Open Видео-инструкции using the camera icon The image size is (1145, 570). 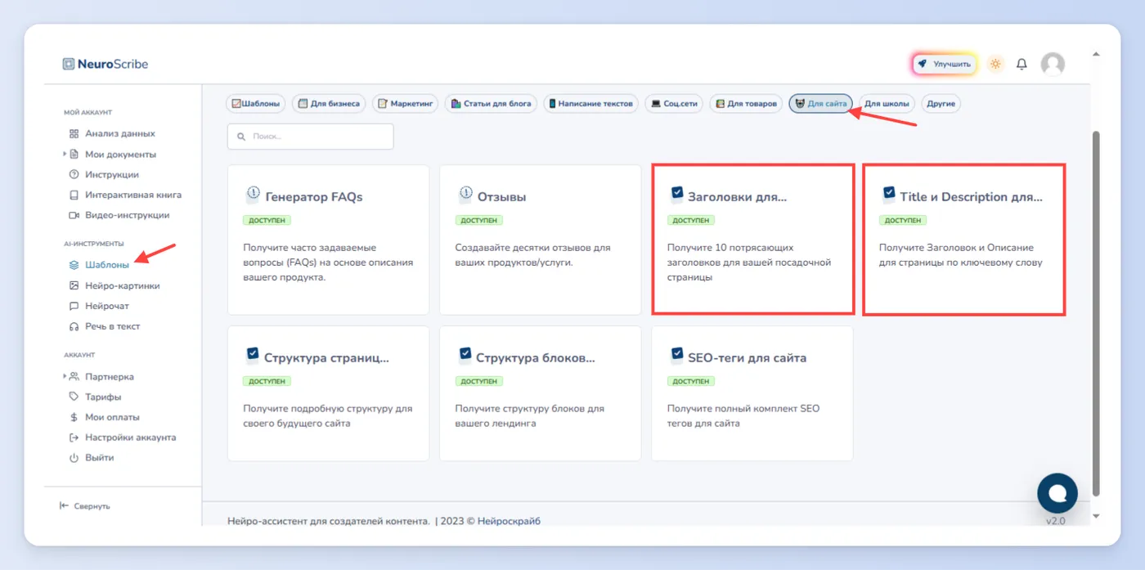click(74, 215)
